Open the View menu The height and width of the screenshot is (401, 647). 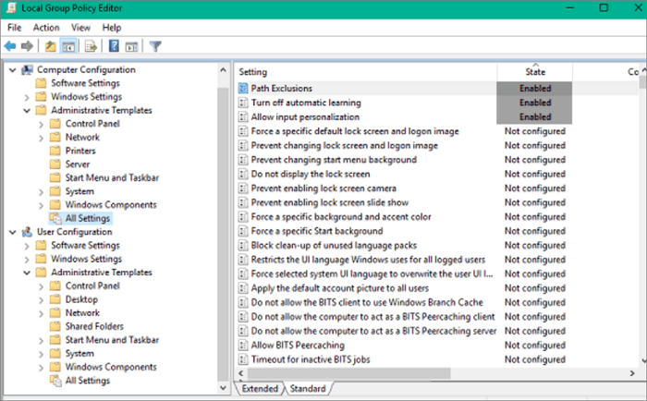81,28
